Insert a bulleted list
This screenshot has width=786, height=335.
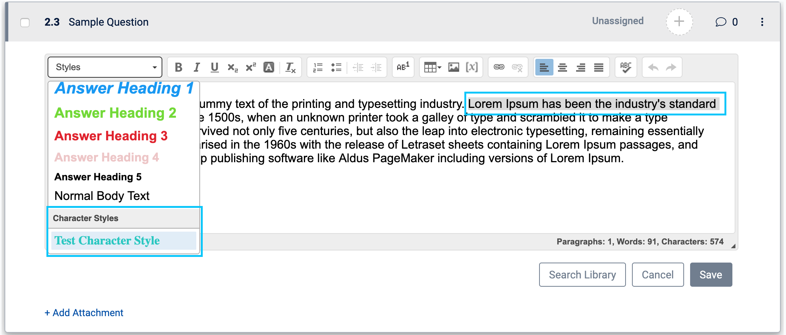[x=336, y=67]
